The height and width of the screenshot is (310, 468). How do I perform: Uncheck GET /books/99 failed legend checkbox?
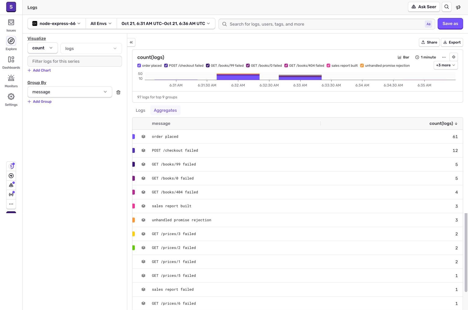point(208,65)
